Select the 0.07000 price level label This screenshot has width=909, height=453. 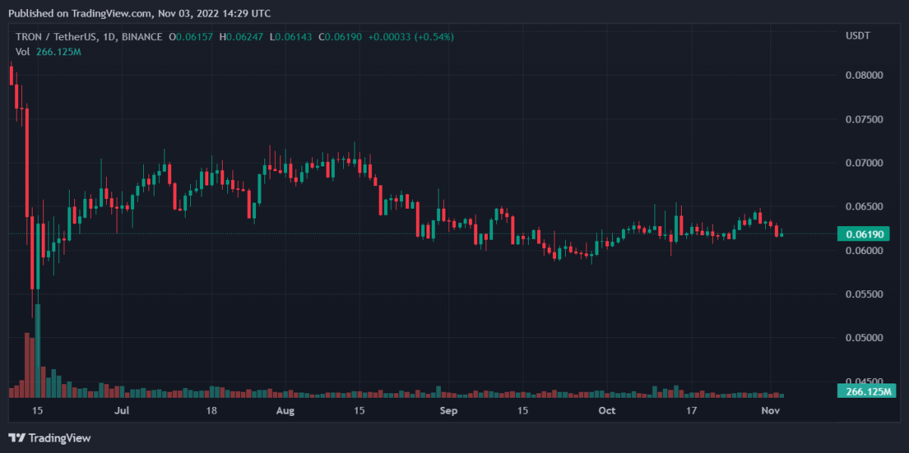click(x=864, y=163)
